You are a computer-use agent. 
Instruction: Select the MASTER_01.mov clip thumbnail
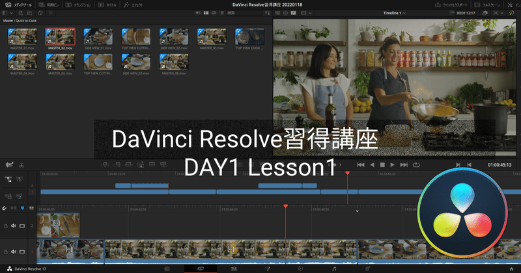pyautogui.click(x=22, y=36)
